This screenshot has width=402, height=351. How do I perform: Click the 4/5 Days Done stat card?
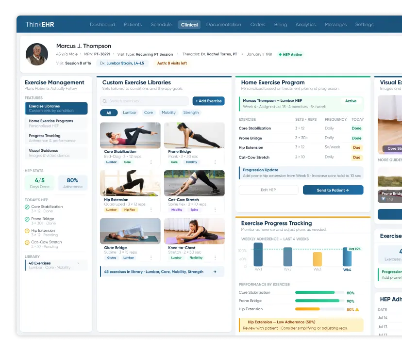[39, 183]
